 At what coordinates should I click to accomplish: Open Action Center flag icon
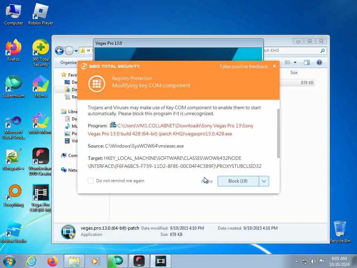point(321,261)
